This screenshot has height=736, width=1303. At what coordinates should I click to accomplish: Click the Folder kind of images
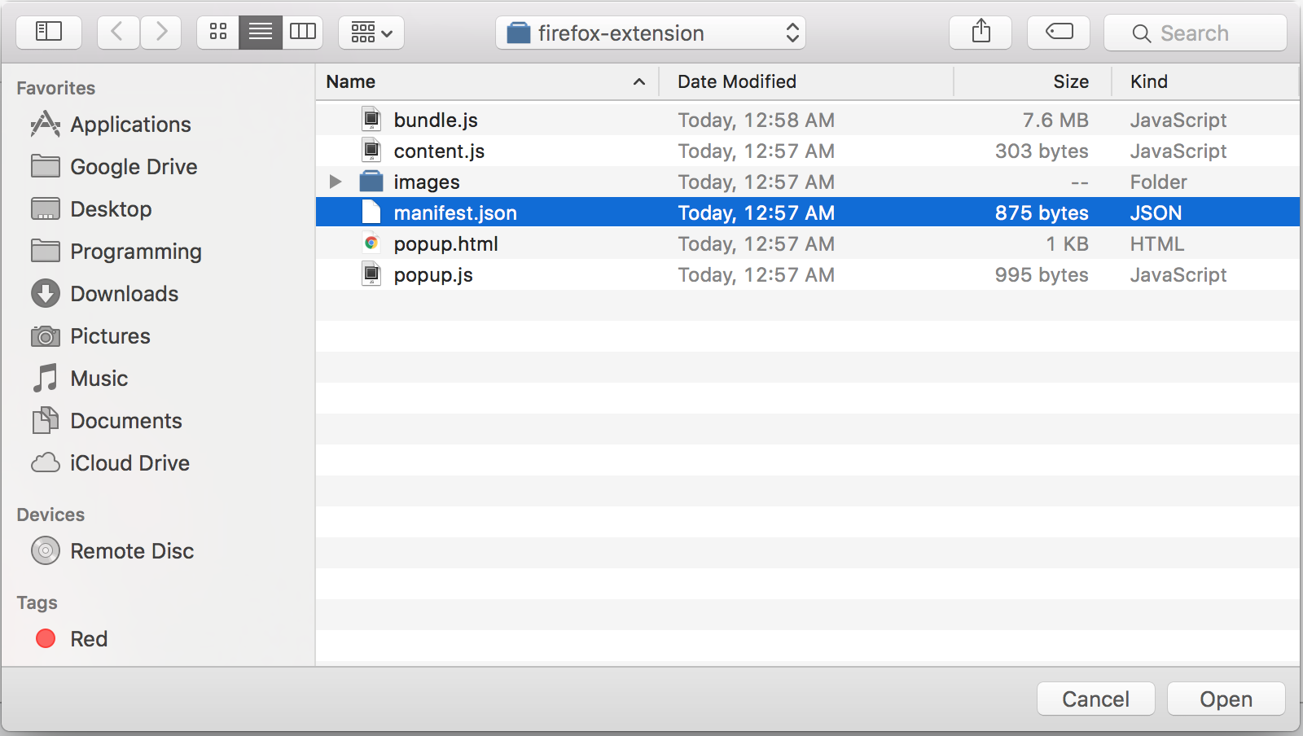pyautogui.click(x=1158, y=182)
